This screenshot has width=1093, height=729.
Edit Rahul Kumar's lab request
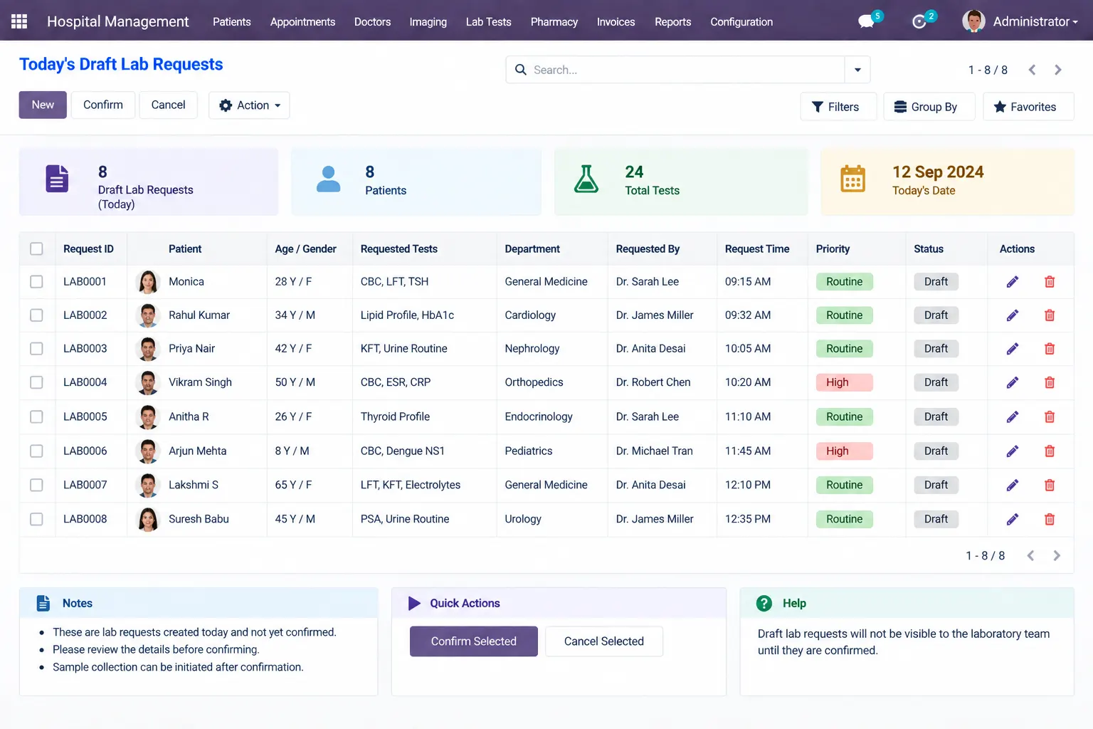[x=1013, y=315]
